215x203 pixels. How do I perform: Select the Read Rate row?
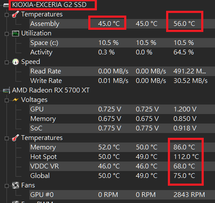(x=122, y=71)
